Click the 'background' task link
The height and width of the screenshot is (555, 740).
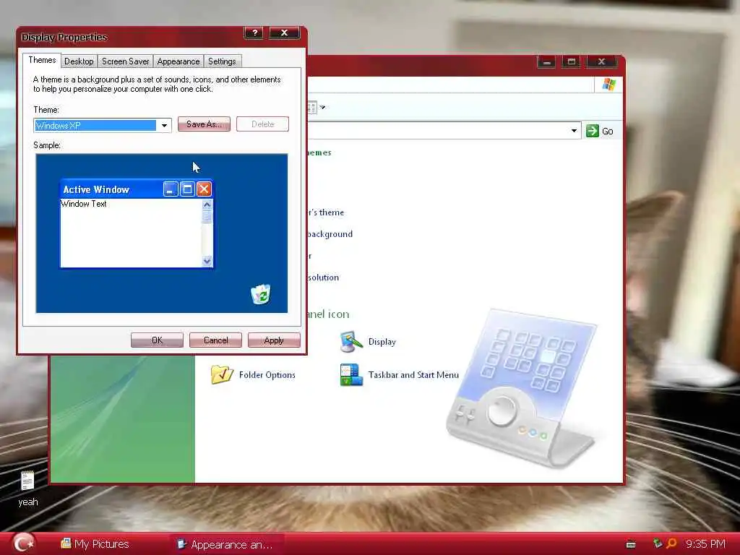pyautogui.click(x=330, y=234)
